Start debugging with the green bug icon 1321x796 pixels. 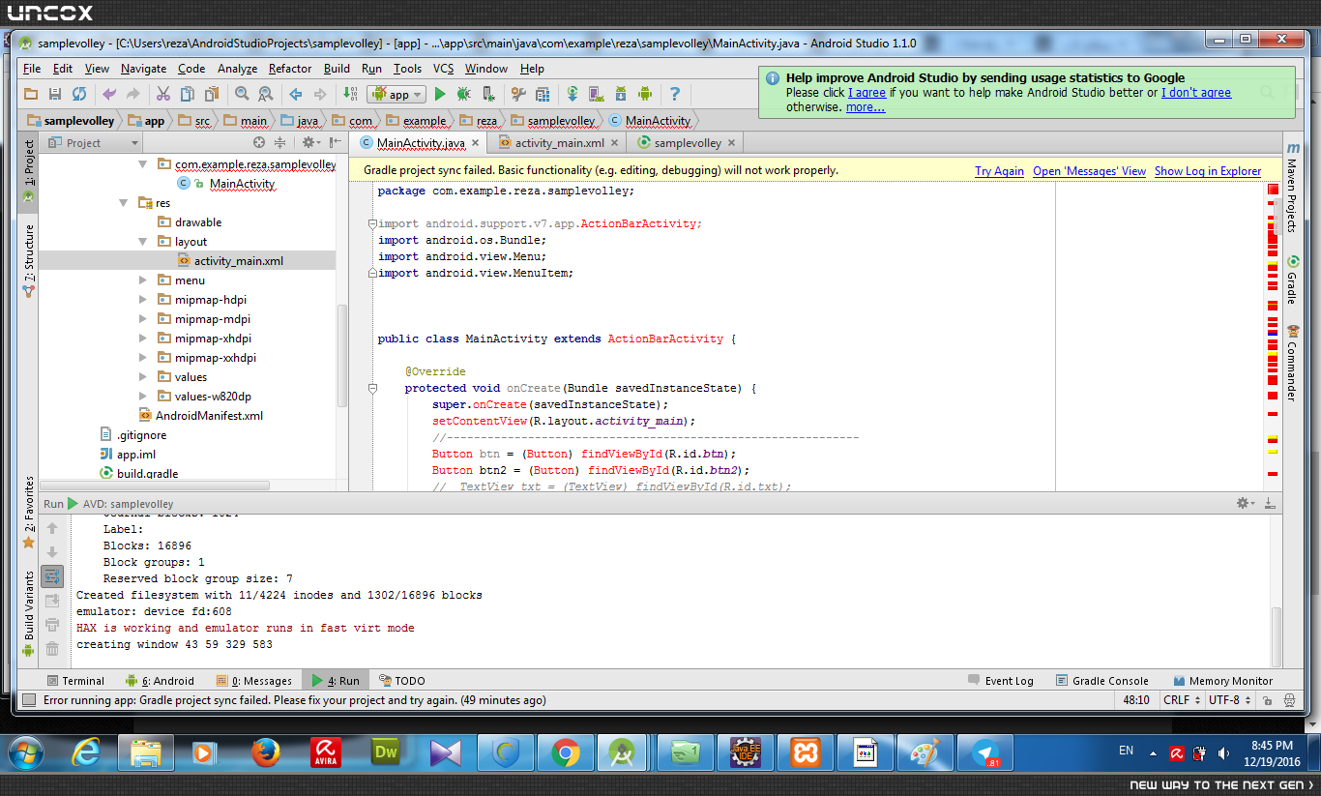(x=464, y=94)
